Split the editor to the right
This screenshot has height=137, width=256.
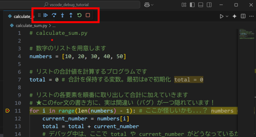[x=243, y=16]
